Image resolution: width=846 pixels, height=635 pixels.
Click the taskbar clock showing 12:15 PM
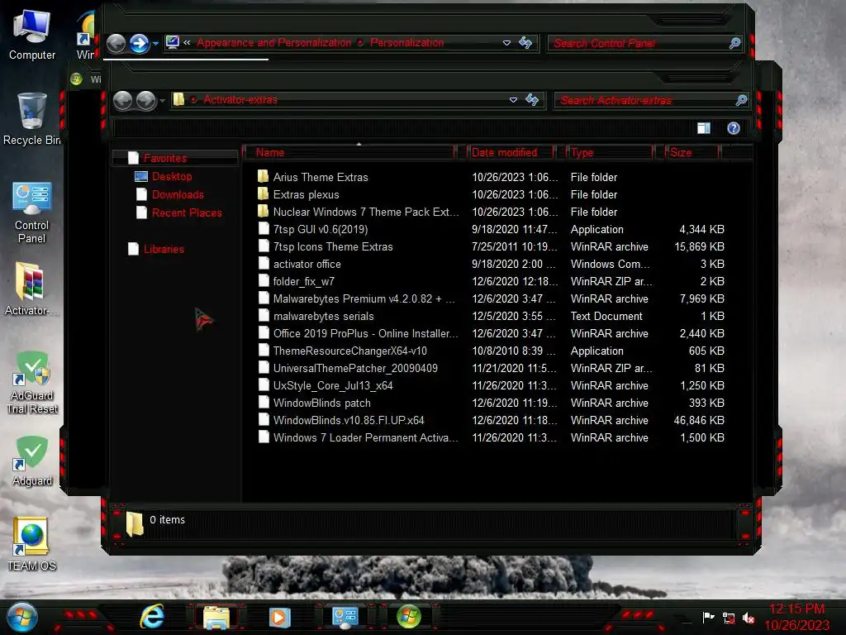(x=796, y=609)
